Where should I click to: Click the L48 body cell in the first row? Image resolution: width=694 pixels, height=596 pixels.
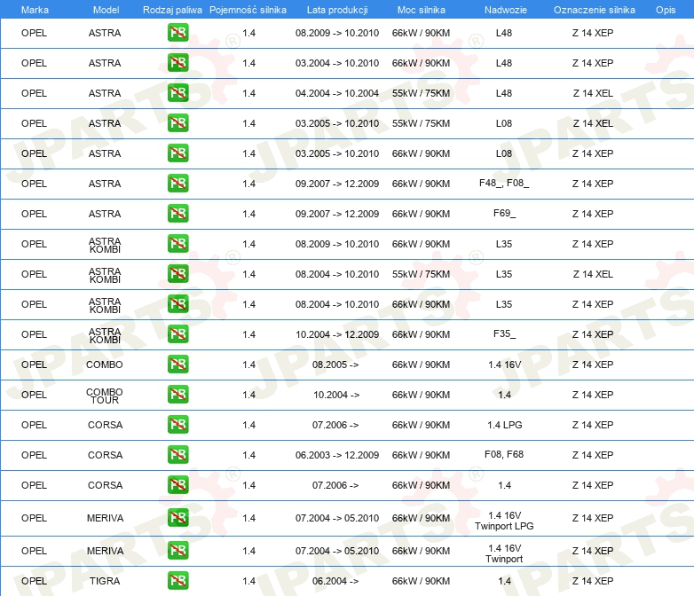tap(504, 33)
